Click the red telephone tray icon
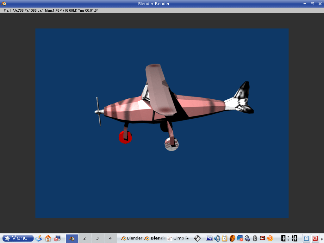This screenshot has width=324, height=243. (x=263, y=238)
